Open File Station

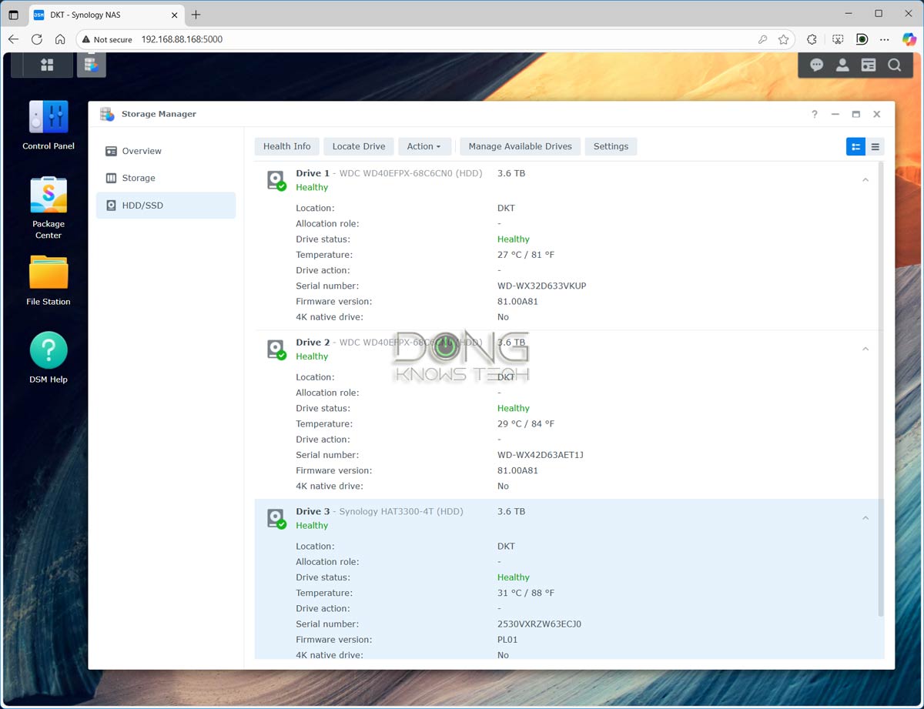coord(48,273)
